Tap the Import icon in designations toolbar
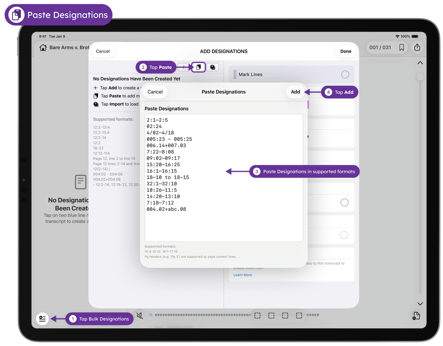Screen dimensions: 443x346 pyautogui.click(x=213, y=67)
